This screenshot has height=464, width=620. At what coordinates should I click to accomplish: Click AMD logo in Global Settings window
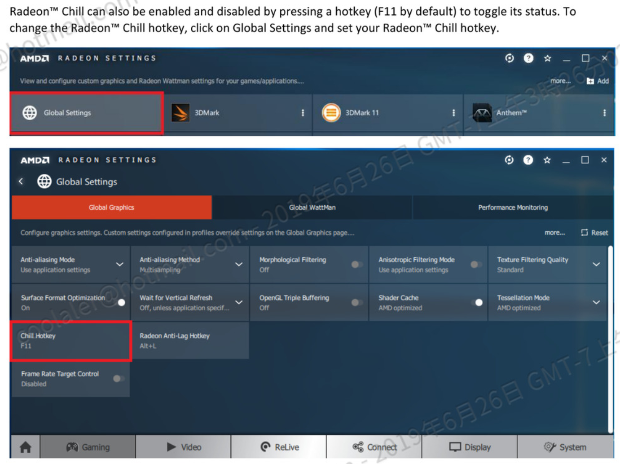(x=35, y=160)
